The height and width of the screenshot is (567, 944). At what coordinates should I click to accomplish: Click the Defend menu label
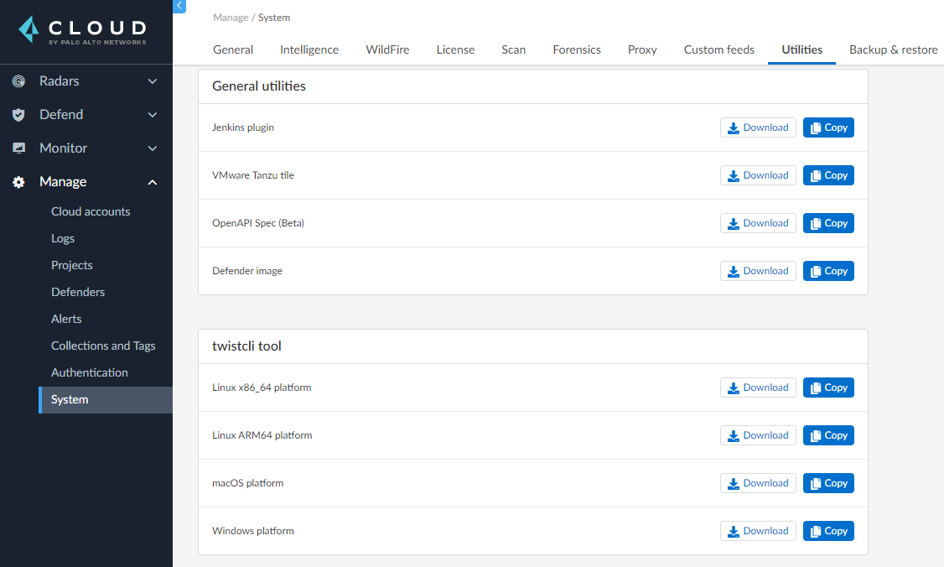click(x=61, y=114)
